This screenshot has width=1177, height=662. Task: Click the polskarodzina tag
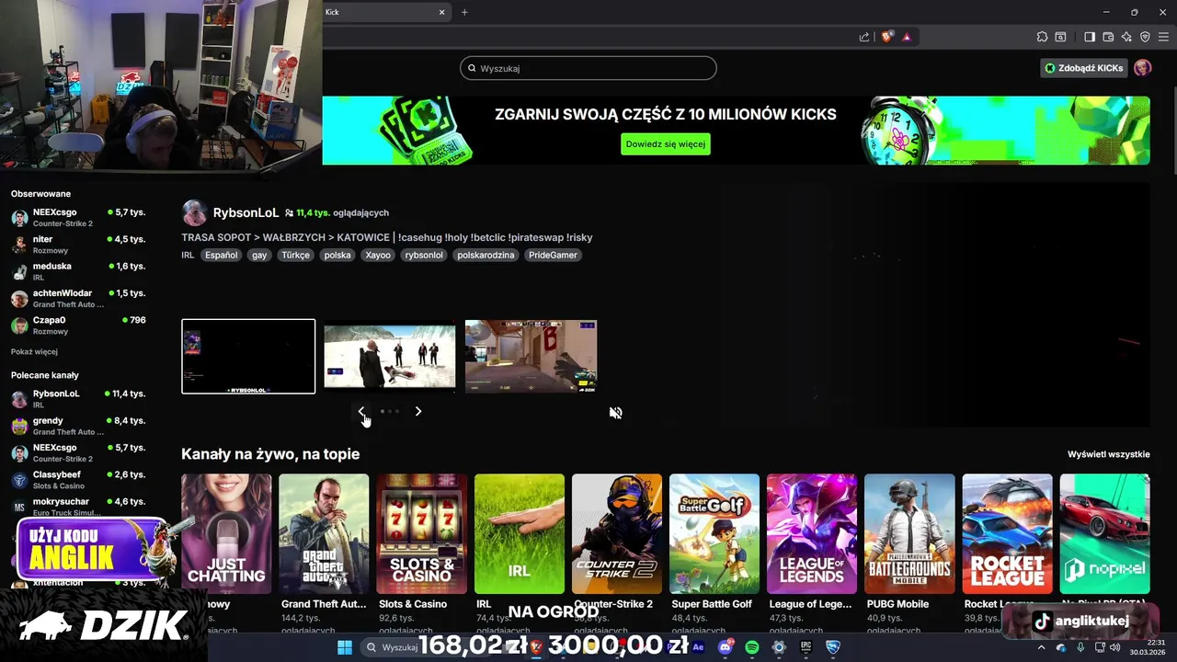point(486,255)
